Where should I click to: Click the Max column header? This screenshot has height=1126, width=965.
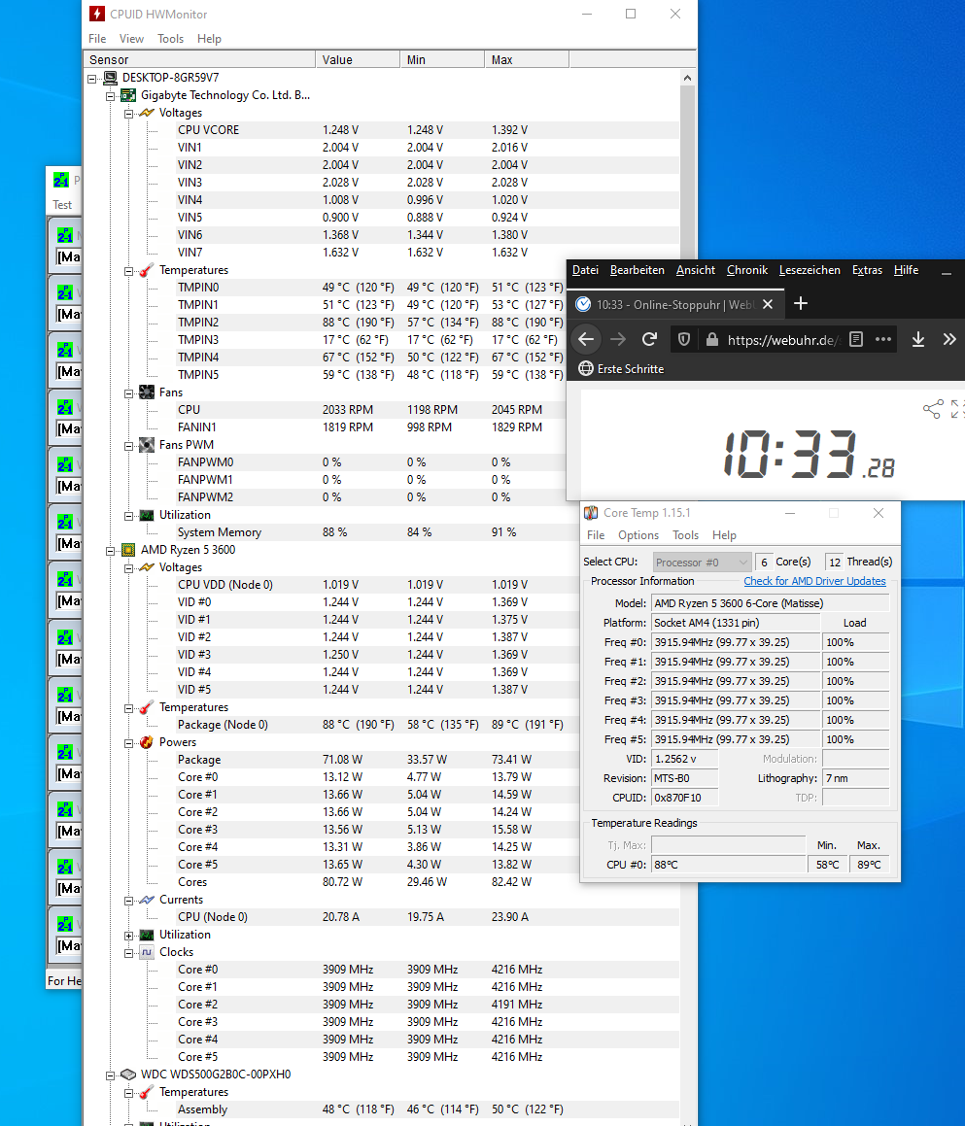point(527,59)
